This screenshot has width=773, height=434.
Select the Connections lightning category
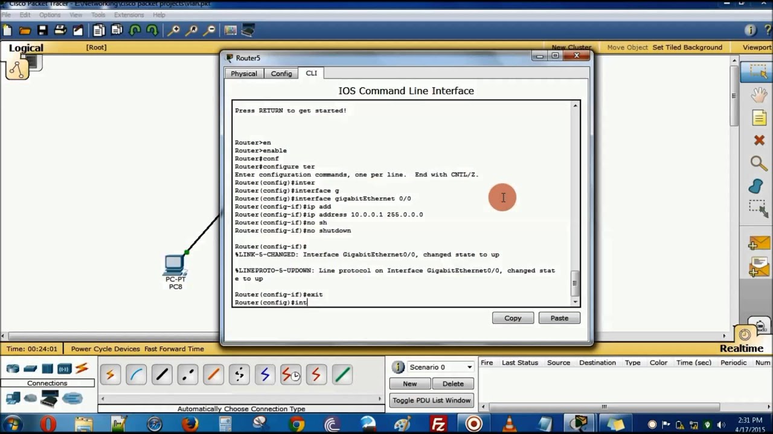coord(82,368)
